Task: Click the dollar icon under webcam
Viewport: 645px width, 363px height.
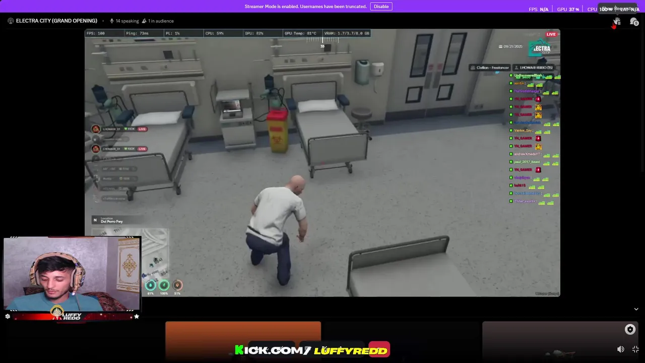Action: coord(8,316)
